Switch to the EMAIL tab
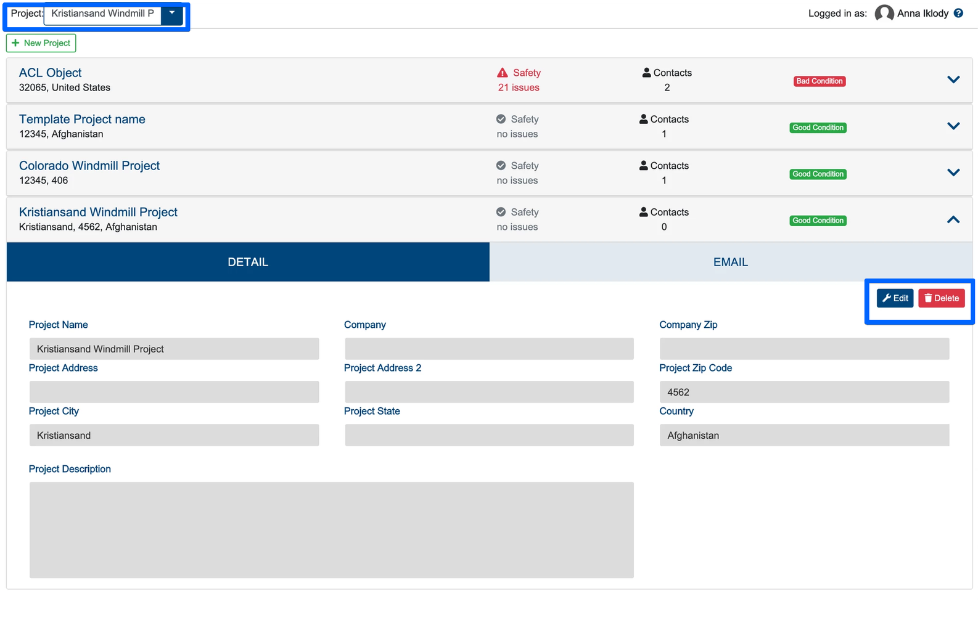The height and width of the screenshot is (623, 978). (731, 262)
